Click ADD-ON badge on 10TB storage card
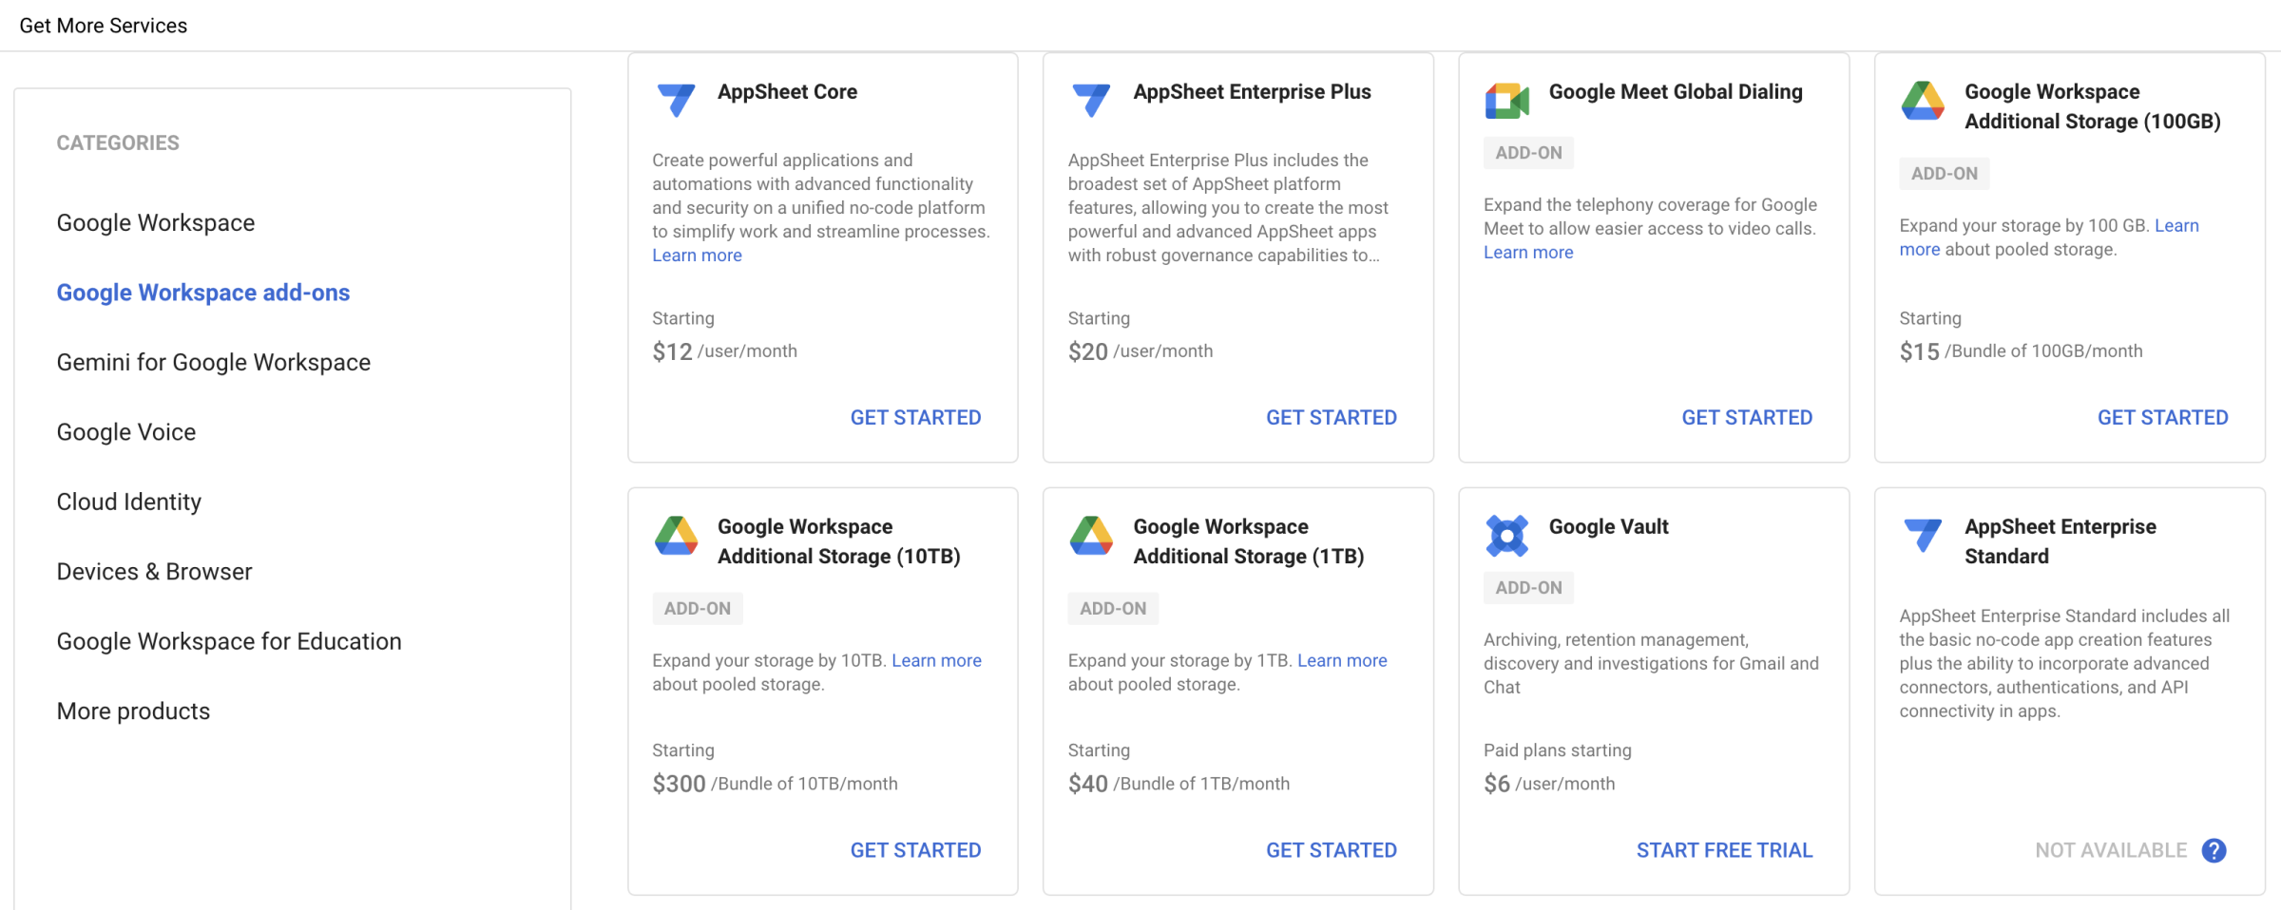The image size is (2281, 910). pos(698,609)
